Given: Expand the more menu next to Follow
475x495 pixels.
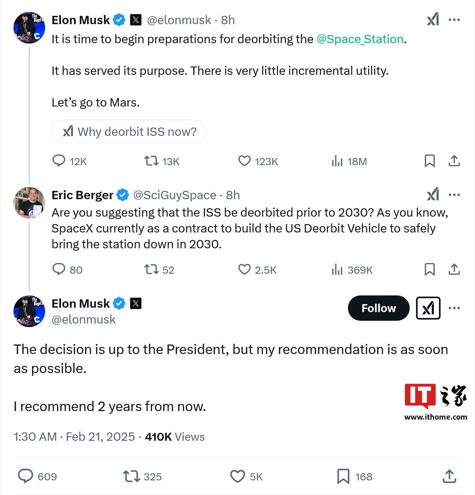Looking at the screenshot, I should tap(454, 308).
